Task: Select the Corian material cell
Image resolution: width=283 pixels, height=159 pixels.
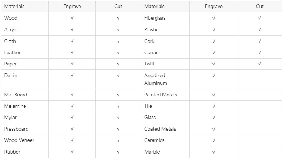Action: pyautogui.click(x=165, y=53)
